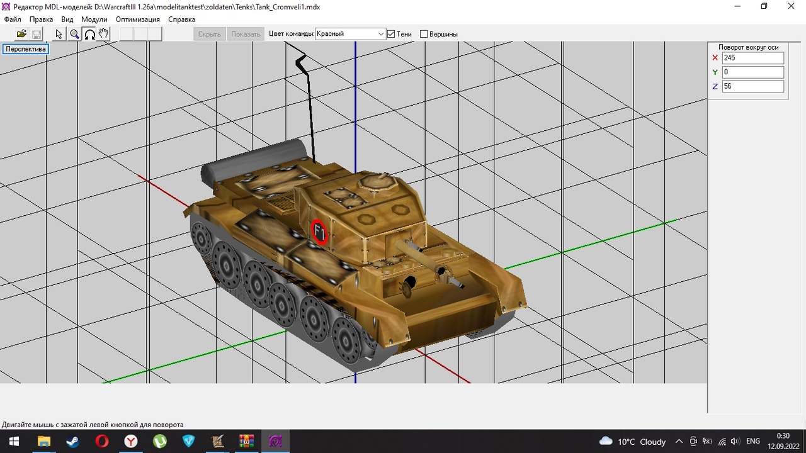This screenshot has height=453, width=806.
Task: Switch the ENG input language
Action: pyautogui.click(x=753, y=442)
